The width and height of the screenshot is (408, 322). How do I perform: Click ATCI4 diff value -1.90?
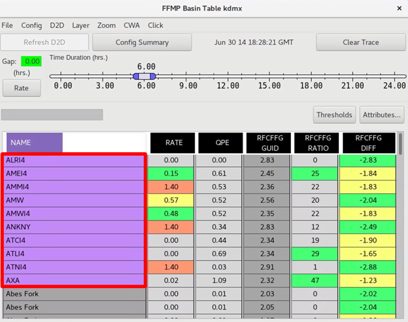367,240
